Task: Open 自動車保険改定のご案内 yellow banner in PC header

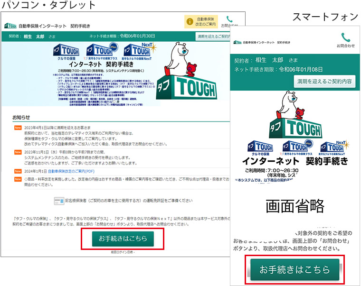Action: [201, 22]
